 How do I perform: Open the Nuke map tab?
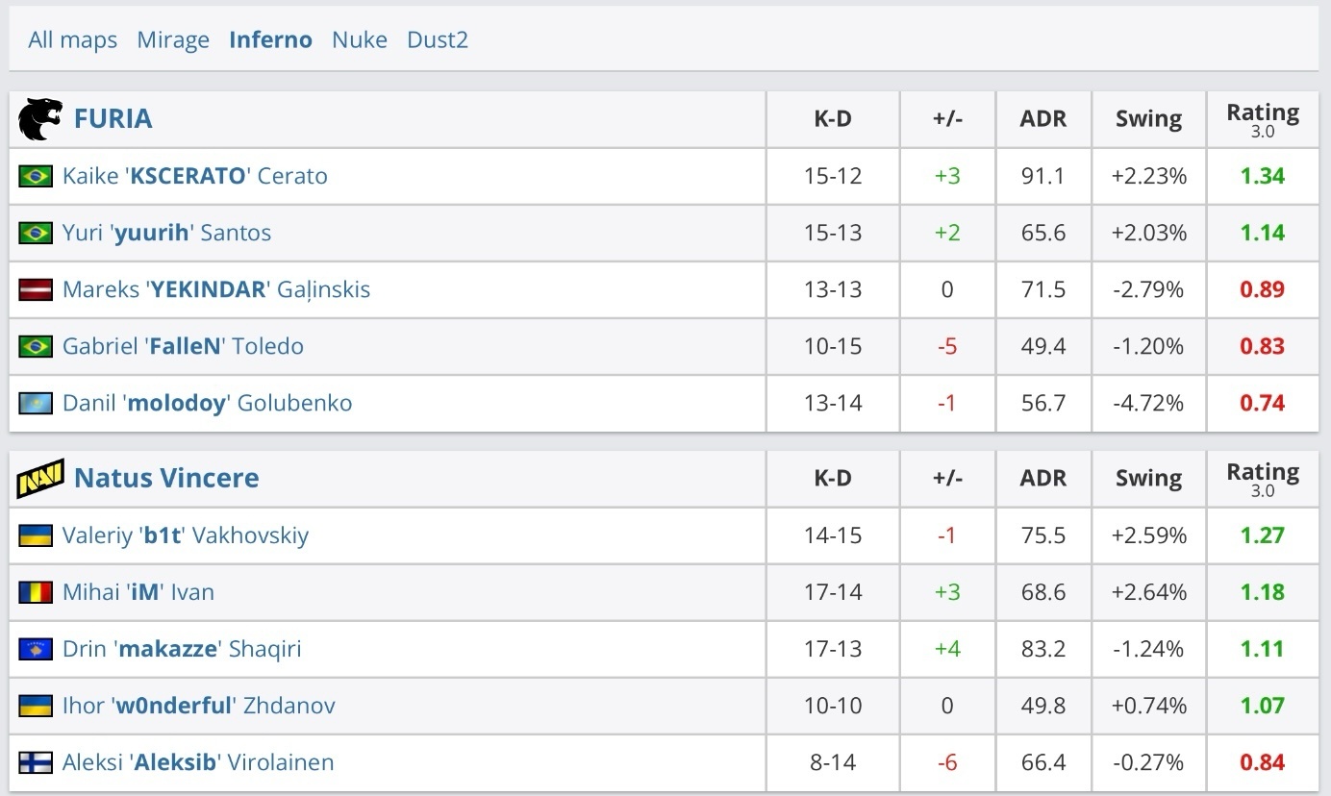[360, 39]
